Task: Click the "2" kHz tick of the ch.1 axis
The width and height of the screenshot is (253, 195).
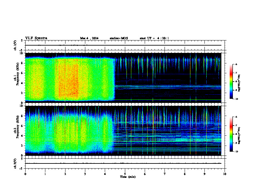Action: click(x=22, y=93)
